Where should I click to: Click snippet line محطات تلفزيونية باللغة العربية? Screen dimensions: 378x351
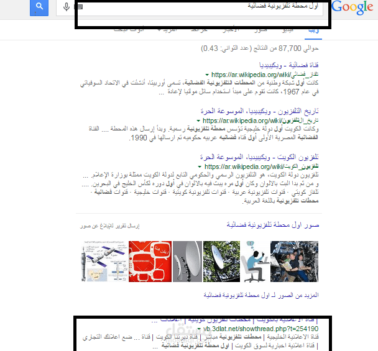(x=280, y=201)
